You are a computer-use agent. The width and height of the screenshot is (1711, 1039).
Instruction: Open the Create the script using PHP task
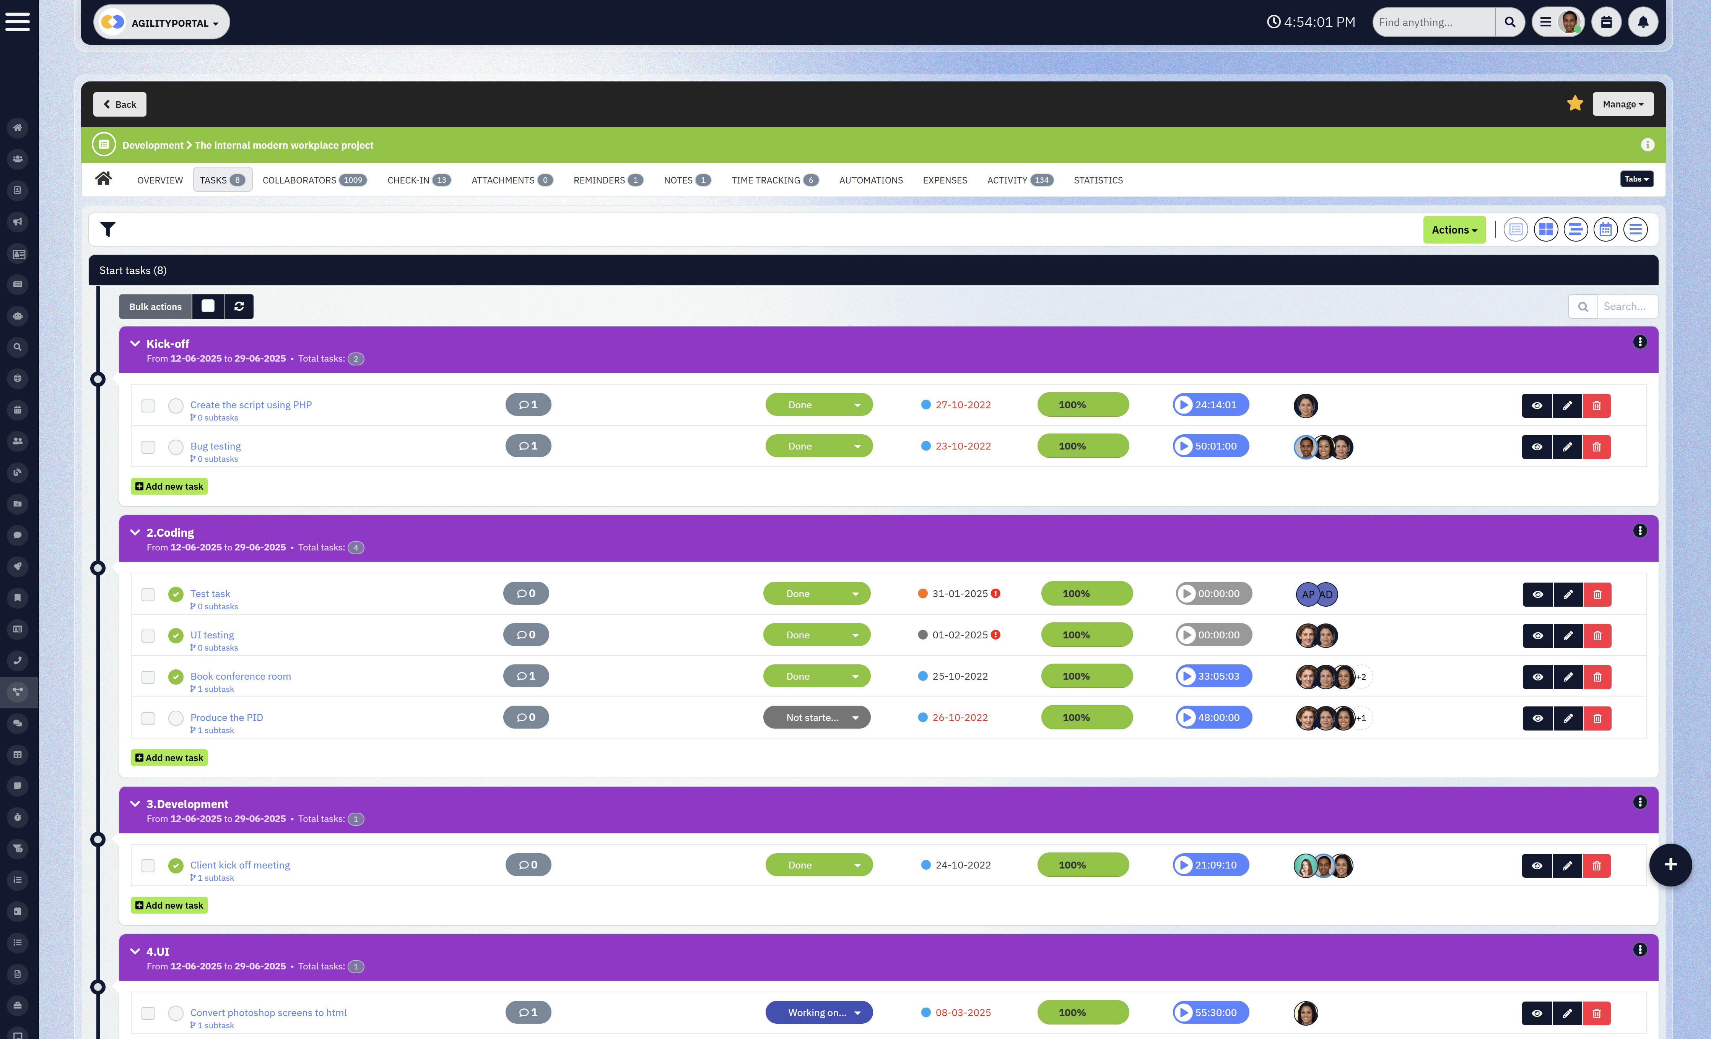click(250, 405)
